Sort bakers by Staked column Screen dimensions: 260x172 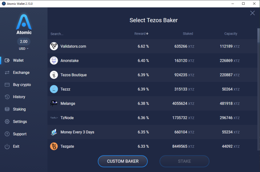click(x=188, y=33)
